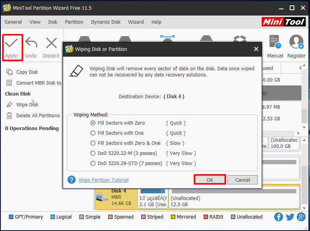Open the Partition menu

74,22
